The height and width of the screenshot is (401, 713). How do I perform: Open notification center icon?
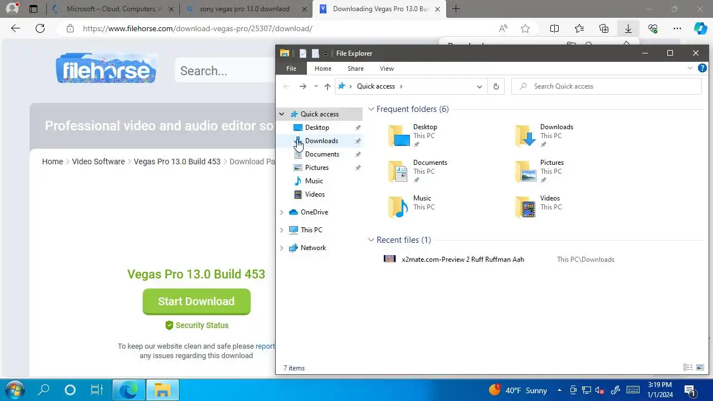pos(689,390)
